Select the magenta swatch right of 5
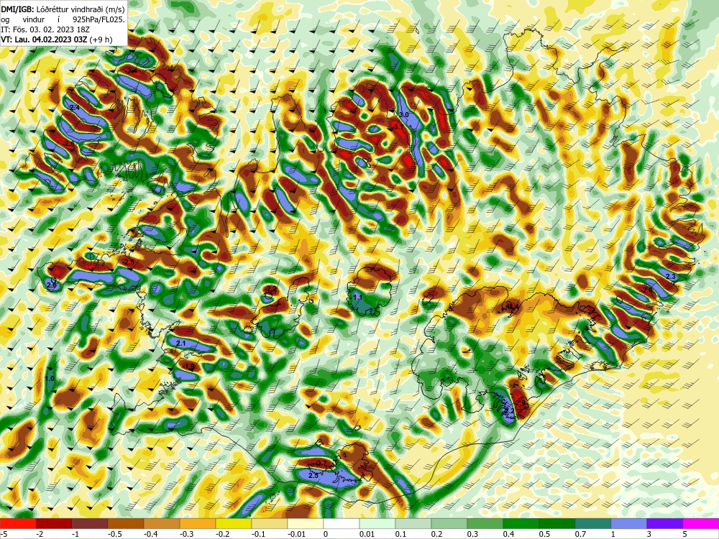The image size is (719, 539). [700, 523]
